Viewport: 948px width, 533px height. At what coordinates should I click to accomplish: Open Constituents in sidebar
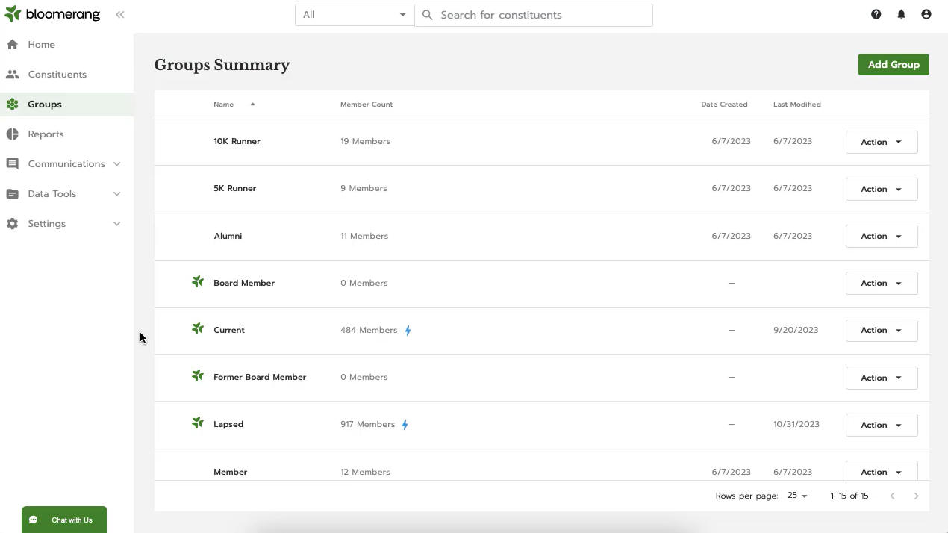coord(66,75)
